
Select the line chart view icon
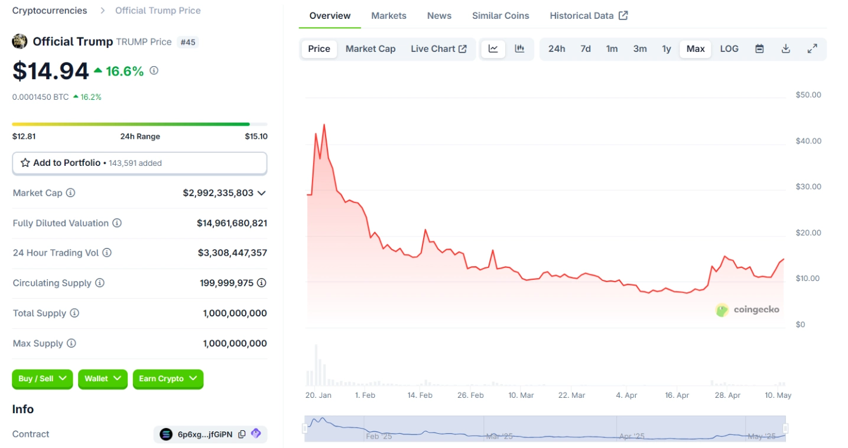[x=493, y=49]
